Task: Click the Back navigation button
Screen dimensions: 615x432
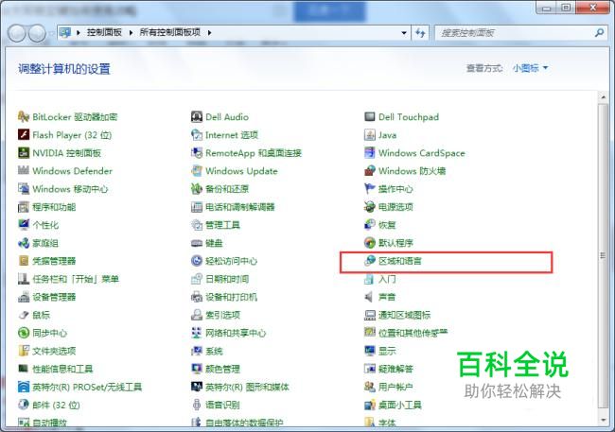Action: click(x=17, y=33)
